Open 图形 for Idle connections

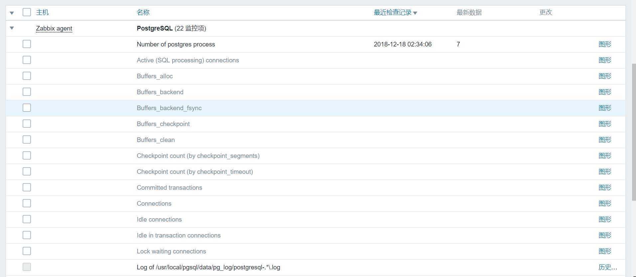[605, 220]
